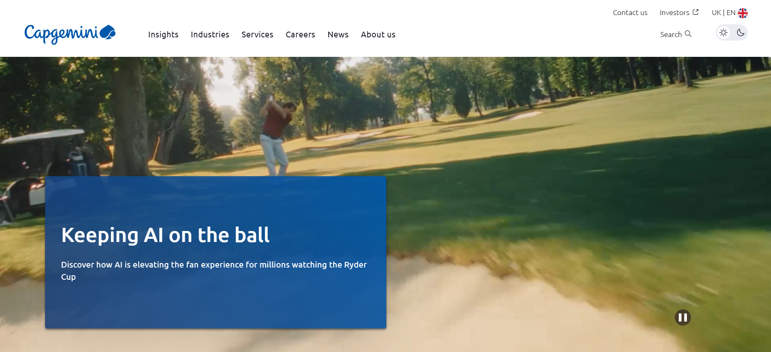This screenshot has height=352, width=771.
Task: Pause the hero background video
Action: pos(683,317)
